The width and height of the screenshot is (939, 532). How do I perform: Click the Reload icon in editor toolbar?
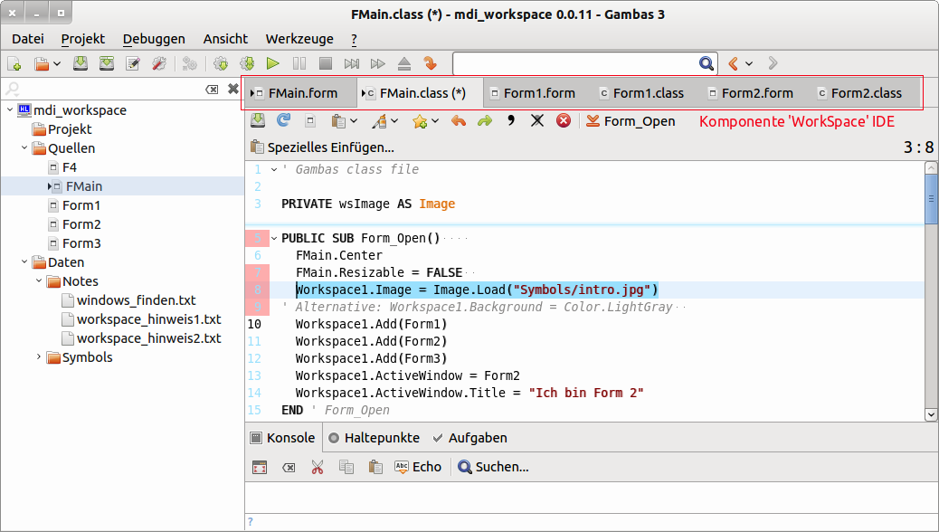(283, 120)
